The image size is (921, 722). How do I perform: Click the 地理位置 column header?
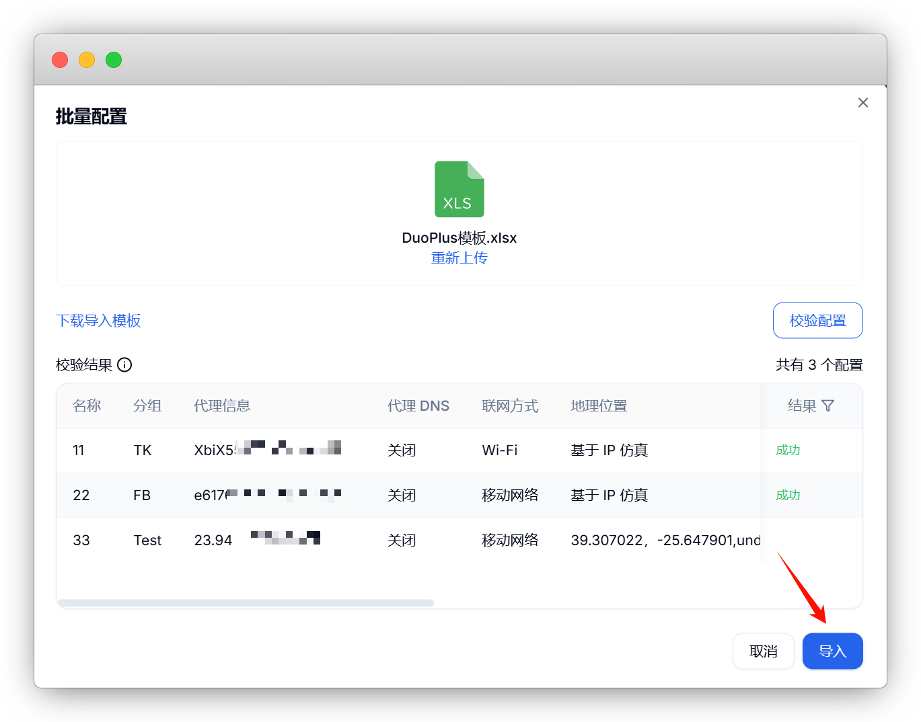click(x=599, y=406)
